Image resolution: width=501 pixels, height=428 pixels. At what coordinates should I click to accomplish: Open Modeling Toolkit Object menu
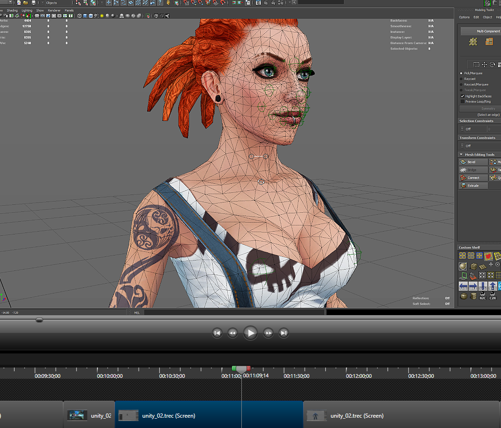pyautogui.click(x=487, y=17)
